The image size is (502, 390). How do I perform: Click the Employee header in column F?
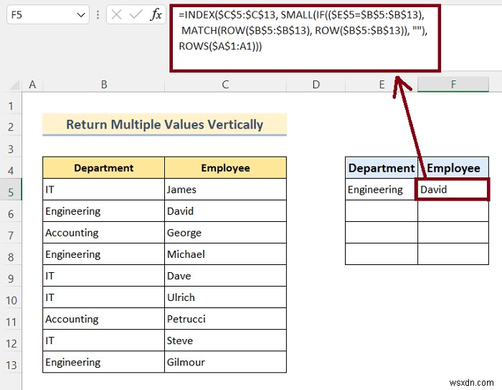(453, 168)
